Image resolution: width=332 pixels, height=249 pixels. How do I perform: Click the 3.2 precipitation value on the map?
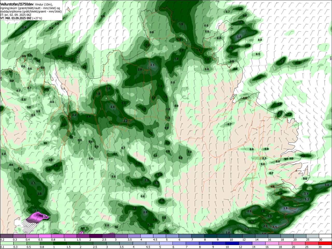click(307, 199)
